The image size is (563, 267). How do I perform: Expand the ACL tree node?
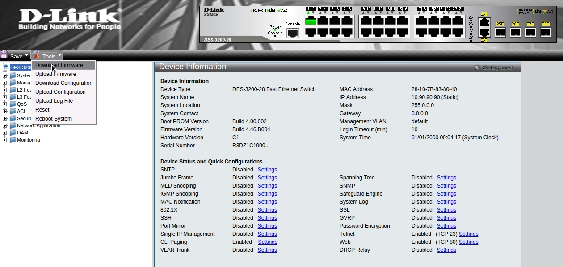click(x=4, y=111)
